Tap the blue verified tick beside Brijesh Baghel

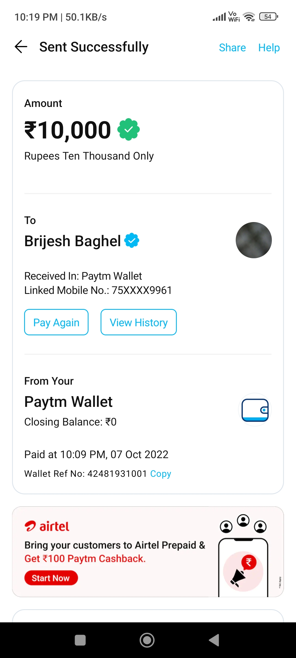coord(132,240)
